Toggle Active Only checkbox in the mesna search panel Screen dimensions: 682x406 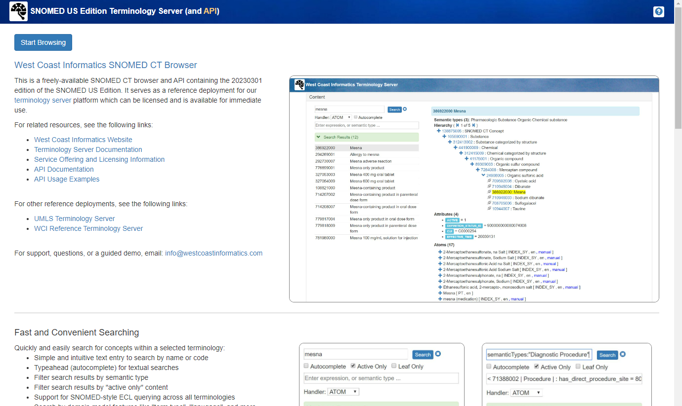click(x=353, y=366)
